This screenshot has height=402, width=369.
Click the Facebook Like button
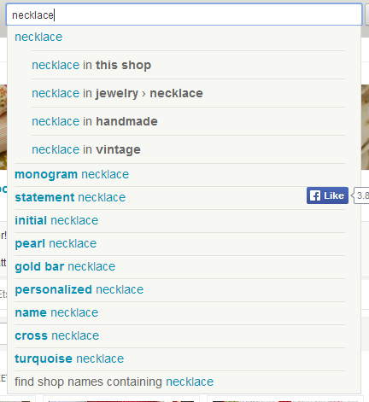pyautogui.click(x=327, y=195)
